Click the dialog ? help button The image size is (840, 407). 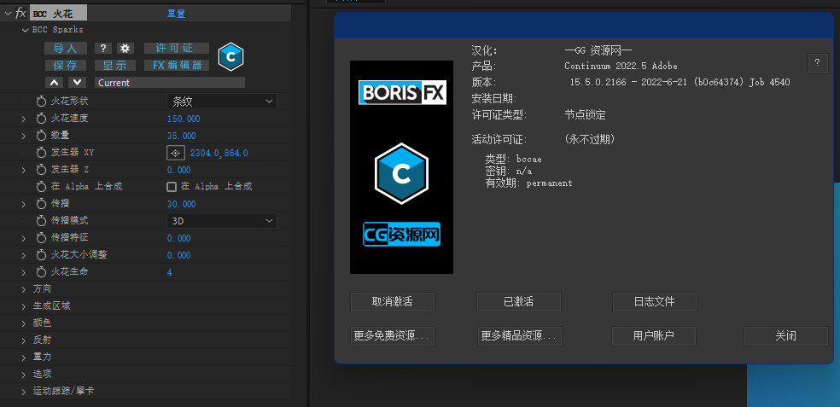tap(818, 62)
